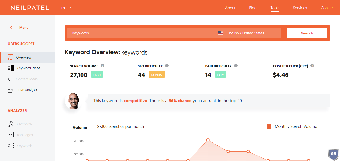Click the Overview chart icon under Ubersuggest
The height and width of the screenshot is (161, 340).
(10, 57)
